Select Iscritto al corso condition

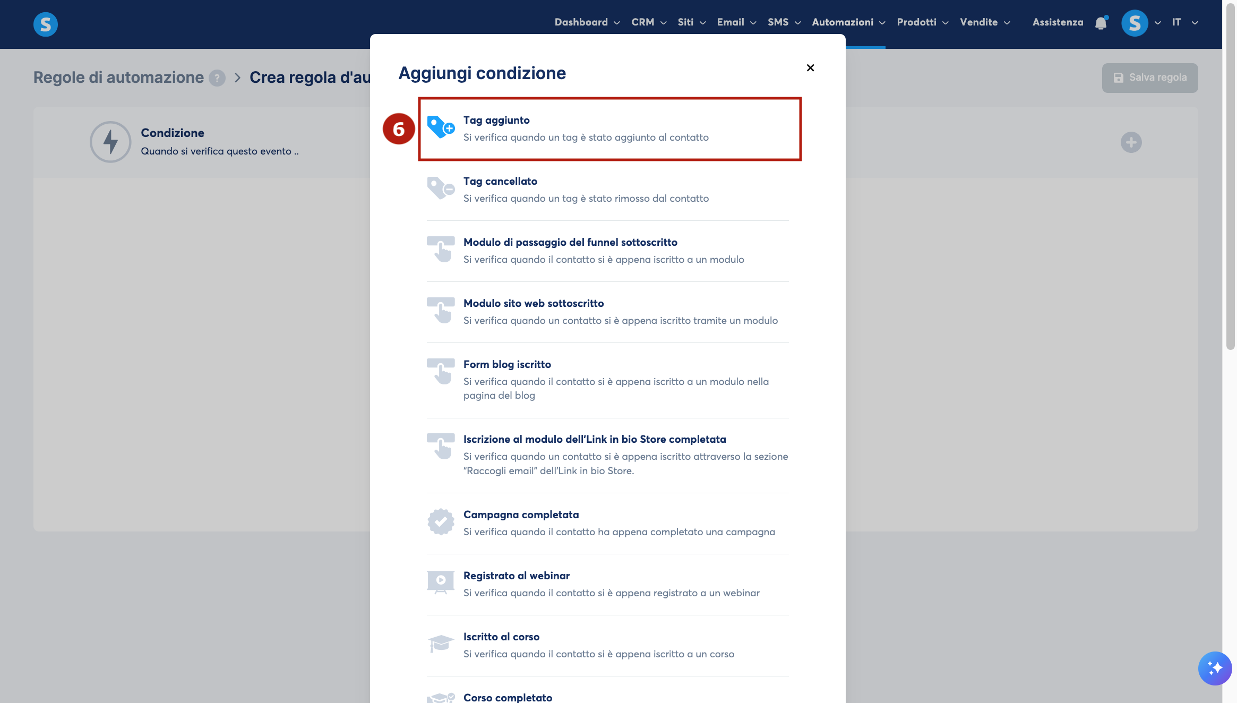pyautogui.click(x=607, y=645)
